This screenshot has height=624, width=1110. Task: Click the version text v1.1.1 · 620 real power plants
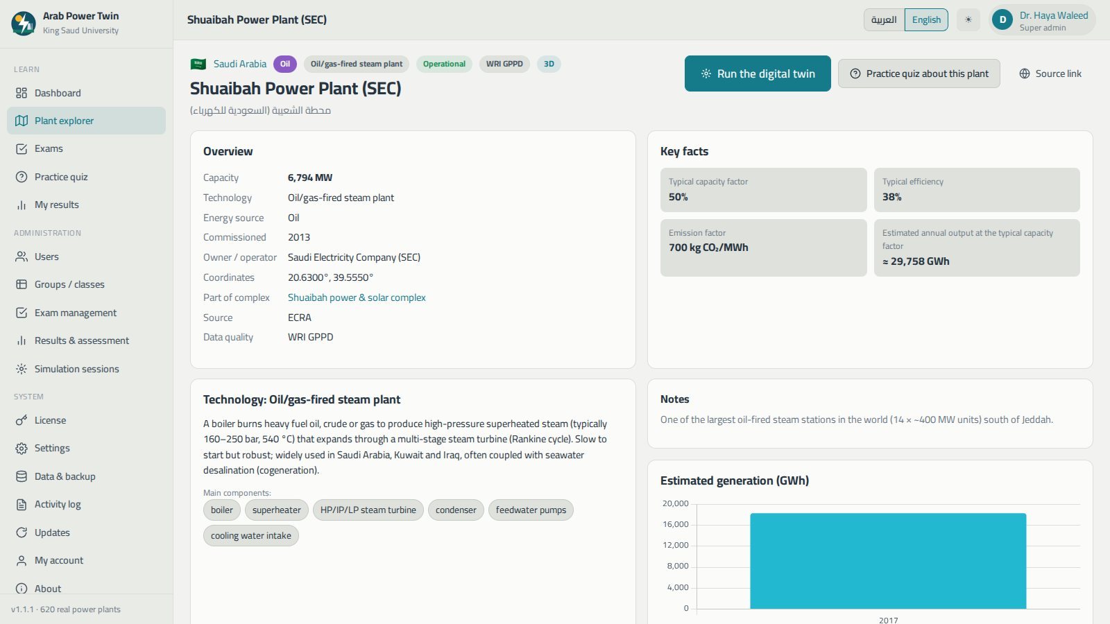[x=66, y=609]
